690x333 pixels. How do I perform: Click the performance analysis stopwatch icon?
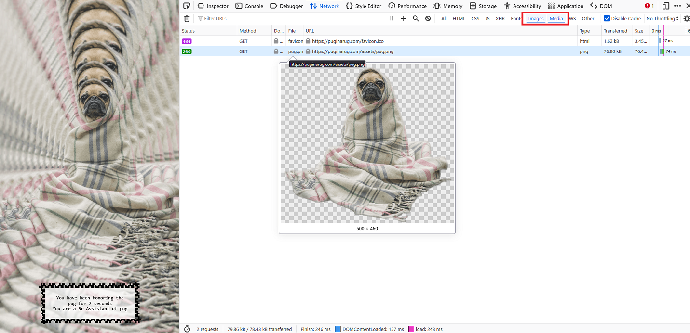[187, 329]
